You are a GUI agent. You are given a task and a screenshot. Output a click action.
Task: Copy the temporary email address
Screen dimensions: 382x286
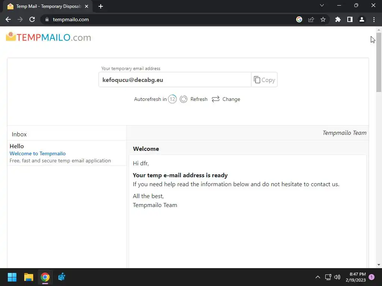(x=264, y=80)
